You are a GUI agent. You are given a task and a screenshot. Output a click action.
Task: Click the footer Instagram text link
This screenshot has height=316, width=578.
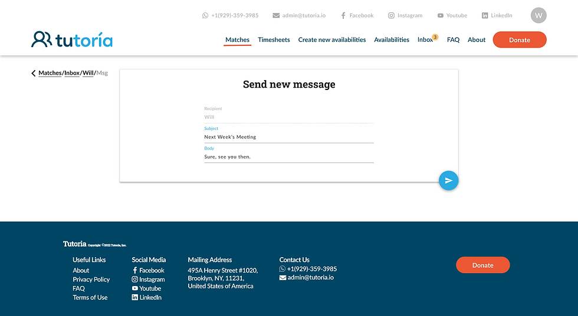pyautogui.click(x=152, y=280)
